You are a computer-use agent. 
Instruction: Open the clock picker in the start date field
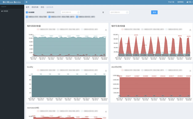pyautogui.click(x=78, y=12)
